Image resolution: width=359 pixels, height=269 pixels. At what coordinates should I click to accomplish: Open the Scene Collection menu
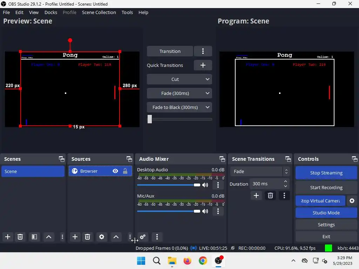pos(99,12)
